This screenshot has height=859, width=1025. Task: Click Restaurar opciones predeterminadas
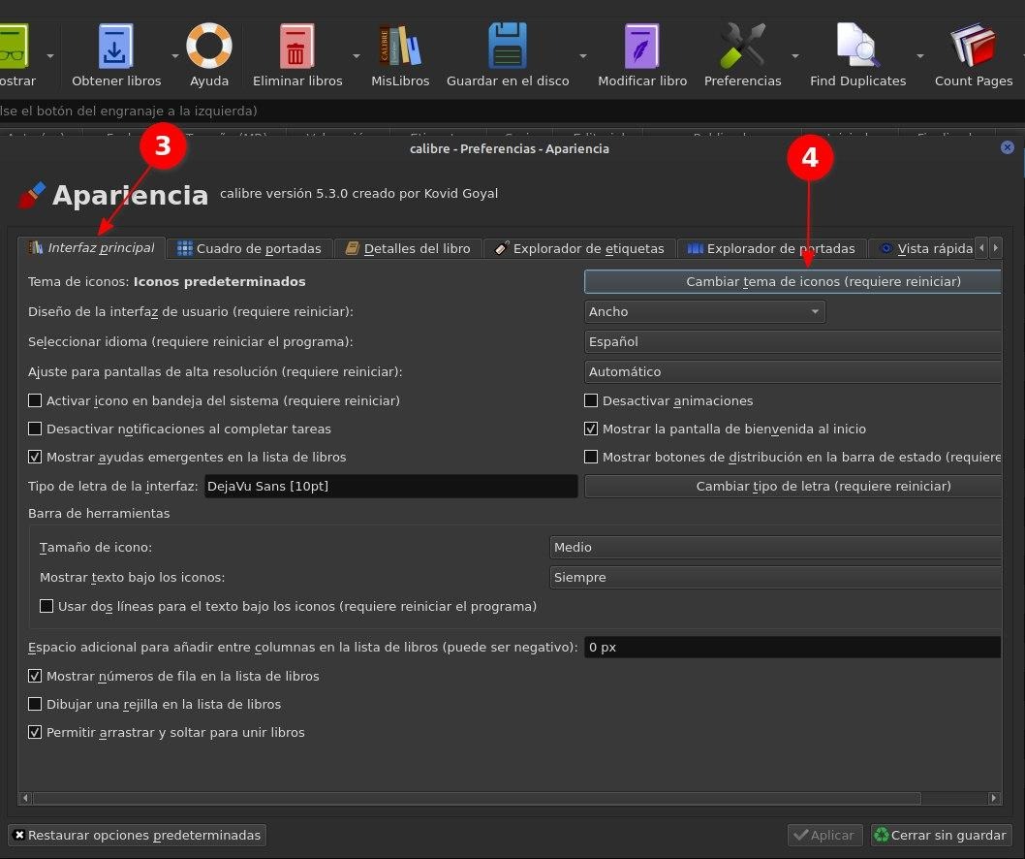click(x=138, y=836)
